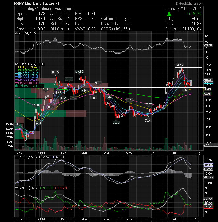Click the yellow 9.45 tag on right axis

click(x=207, y=89)
